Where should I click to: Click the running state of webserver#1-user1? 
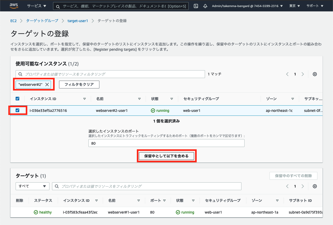click(185, 212)
